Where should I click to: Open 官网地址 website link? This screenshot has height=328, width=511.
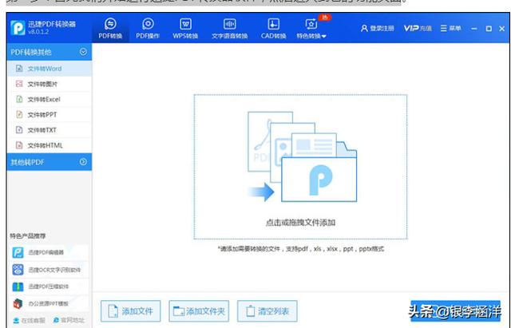[69, 320]
